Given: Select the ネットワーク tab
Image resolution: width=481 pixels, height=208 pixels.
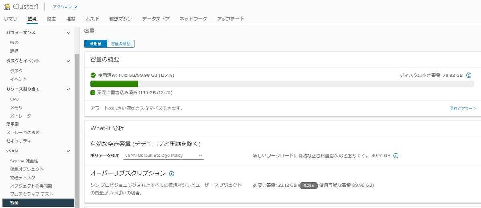Looking at the screenshot, I should pyautogui.click(x=193, y=19).
